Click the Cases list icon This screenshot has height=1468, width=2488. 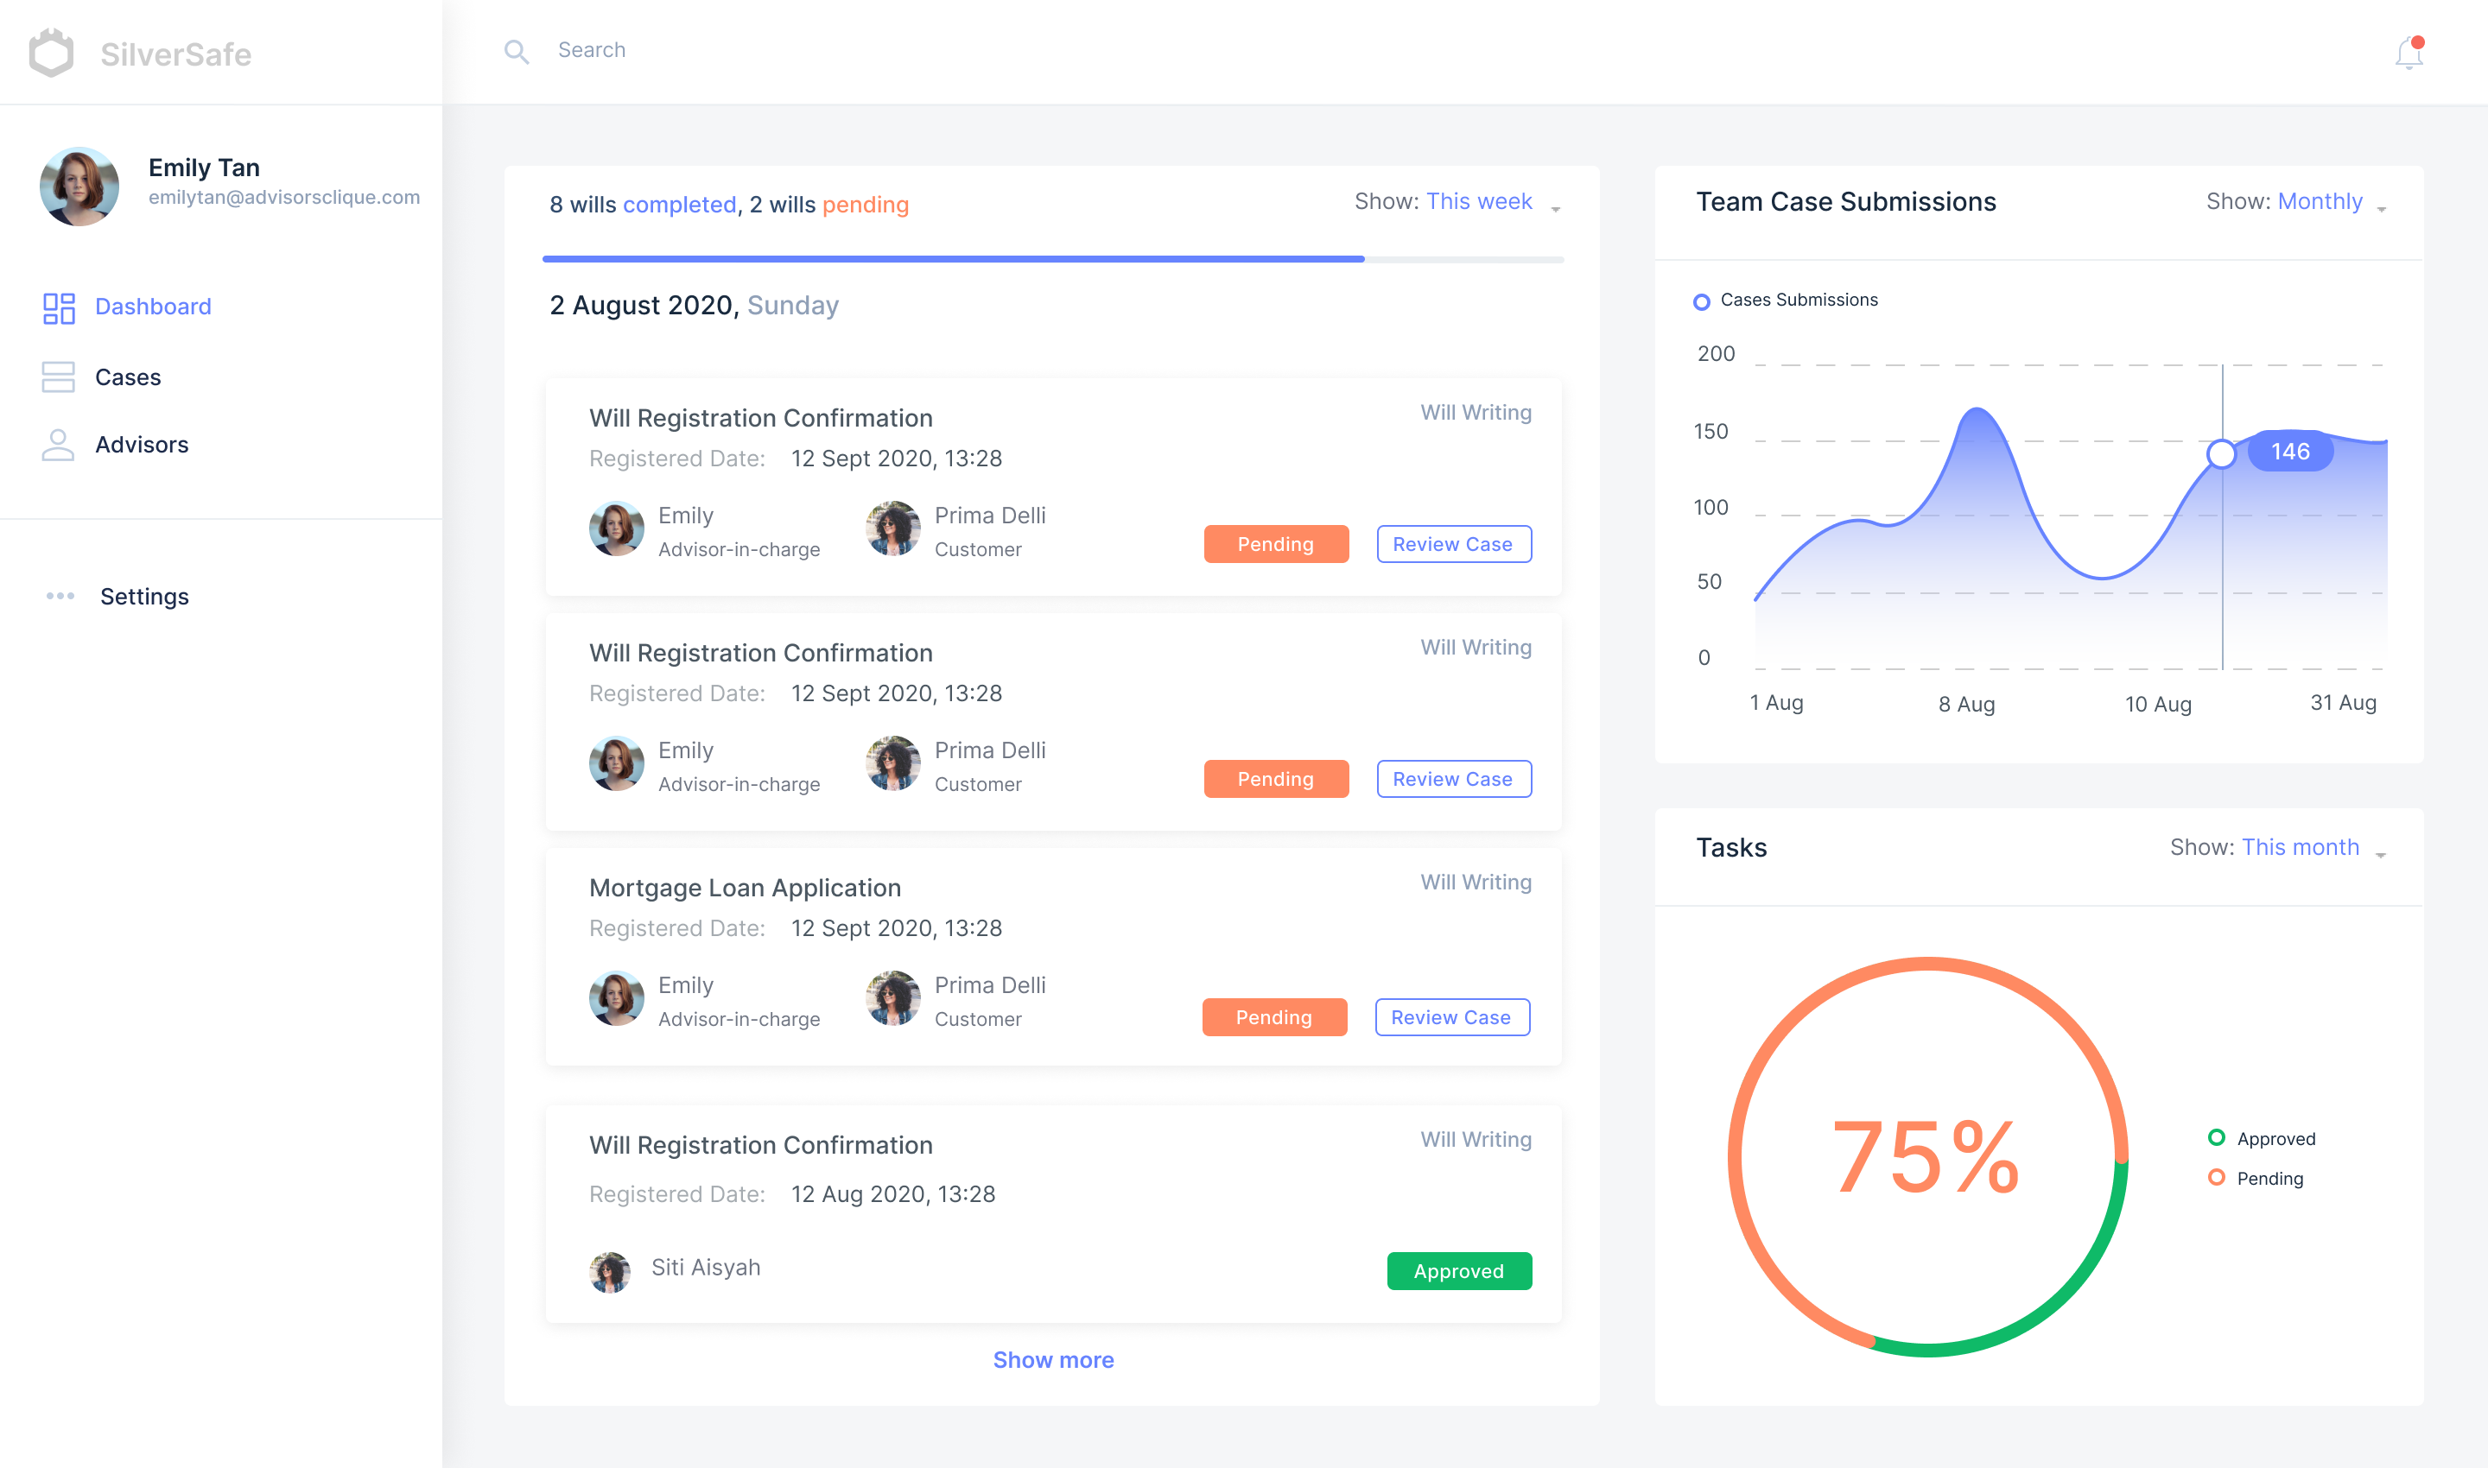tap(59, 376)
